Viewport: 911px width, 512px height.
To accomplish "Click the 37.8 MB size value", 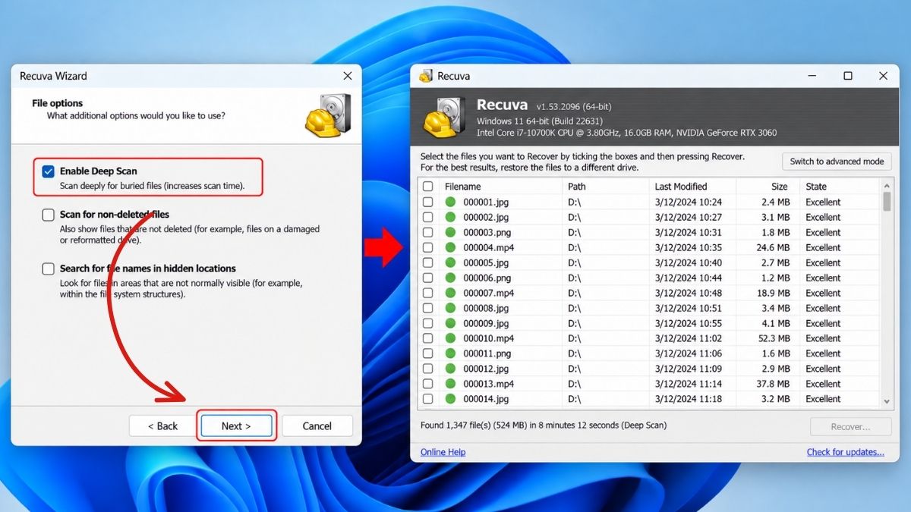I will (x=772, y=384).
